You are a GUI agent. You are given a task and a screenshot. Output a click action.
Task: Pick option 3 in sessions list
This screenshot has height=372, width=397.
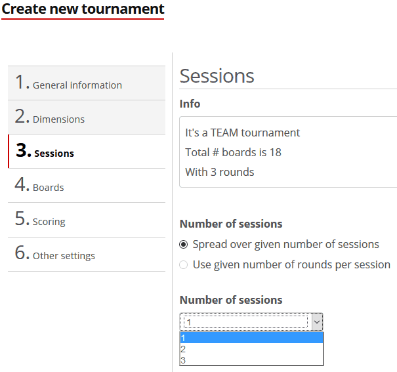[249, 360]
